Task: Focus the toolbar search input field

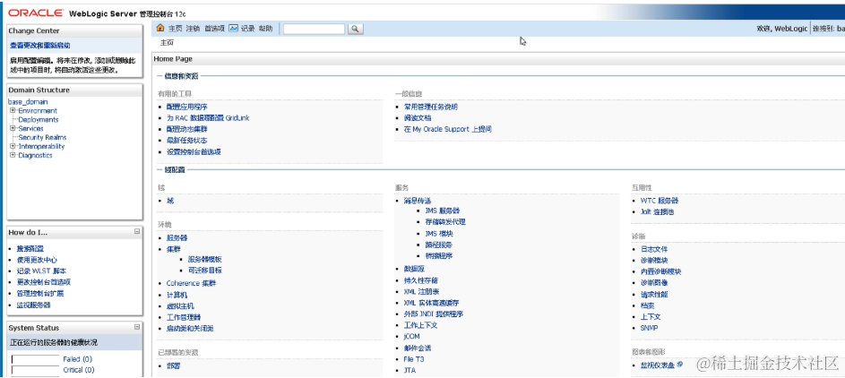Action: (x=315, y=29)
